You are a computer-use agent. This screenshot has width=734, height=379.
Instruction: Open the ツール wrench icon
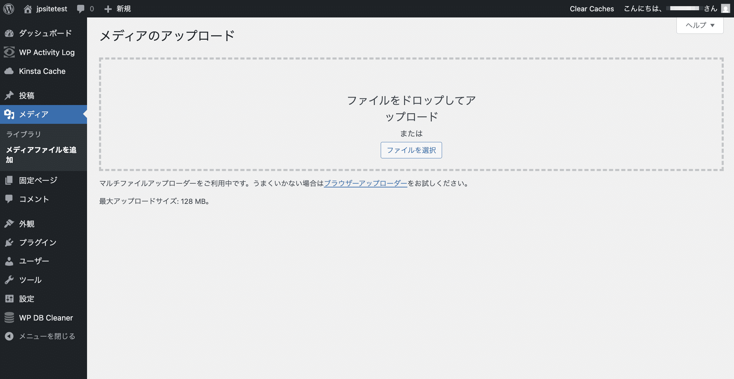pyautogui.click(x=9, y=280)
